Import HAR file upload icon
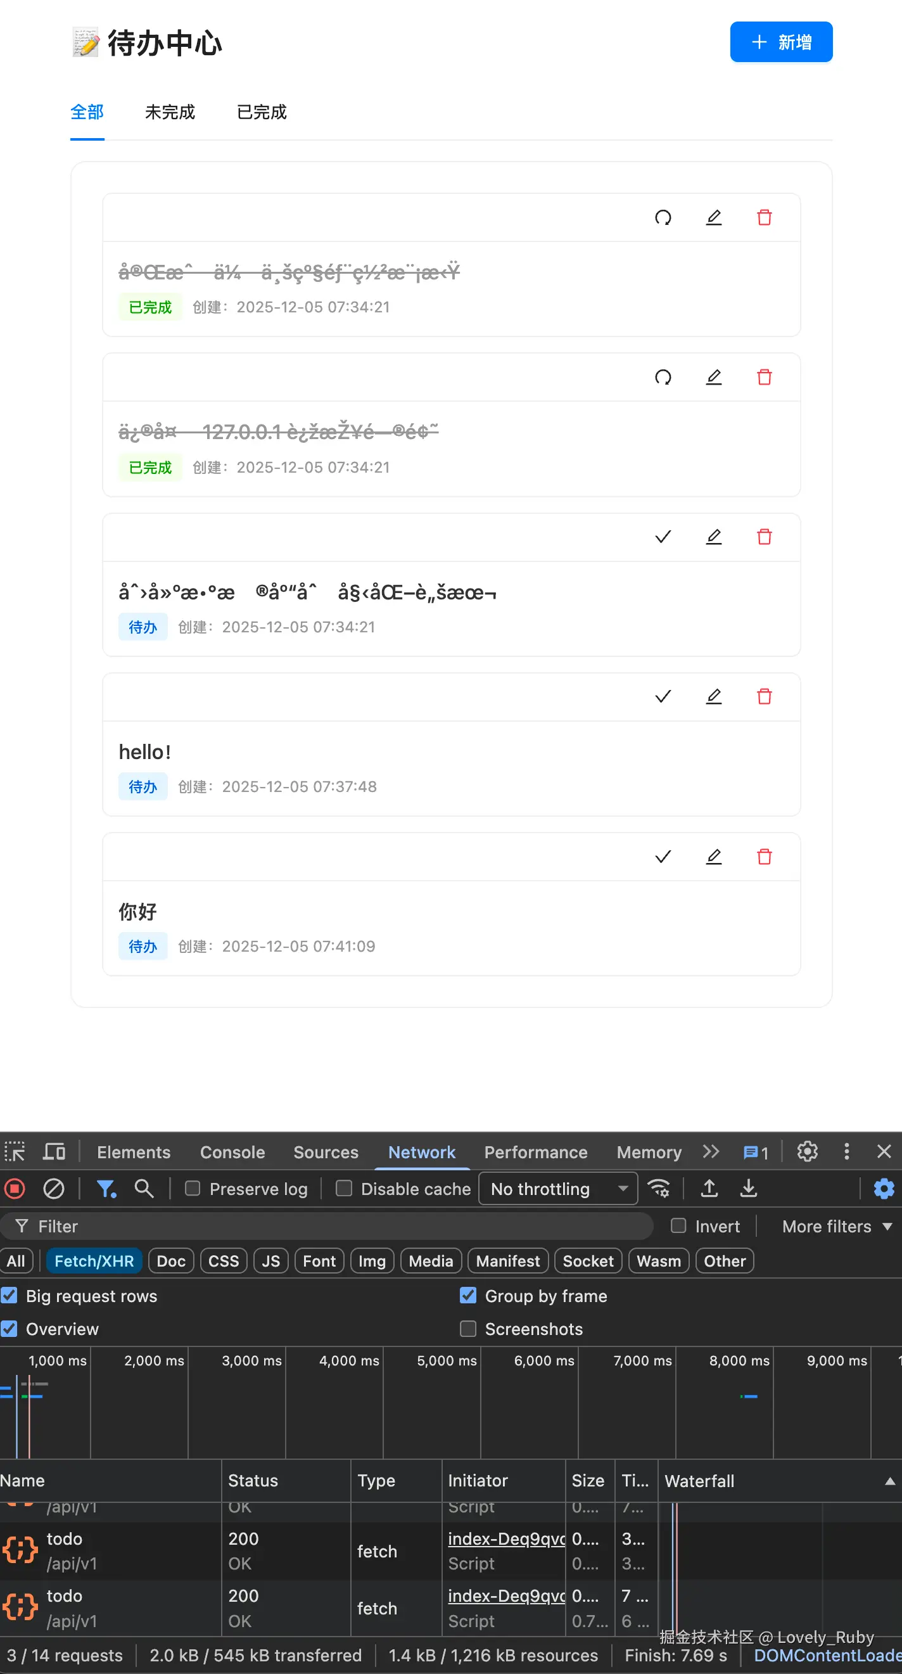 point(709,1189)
